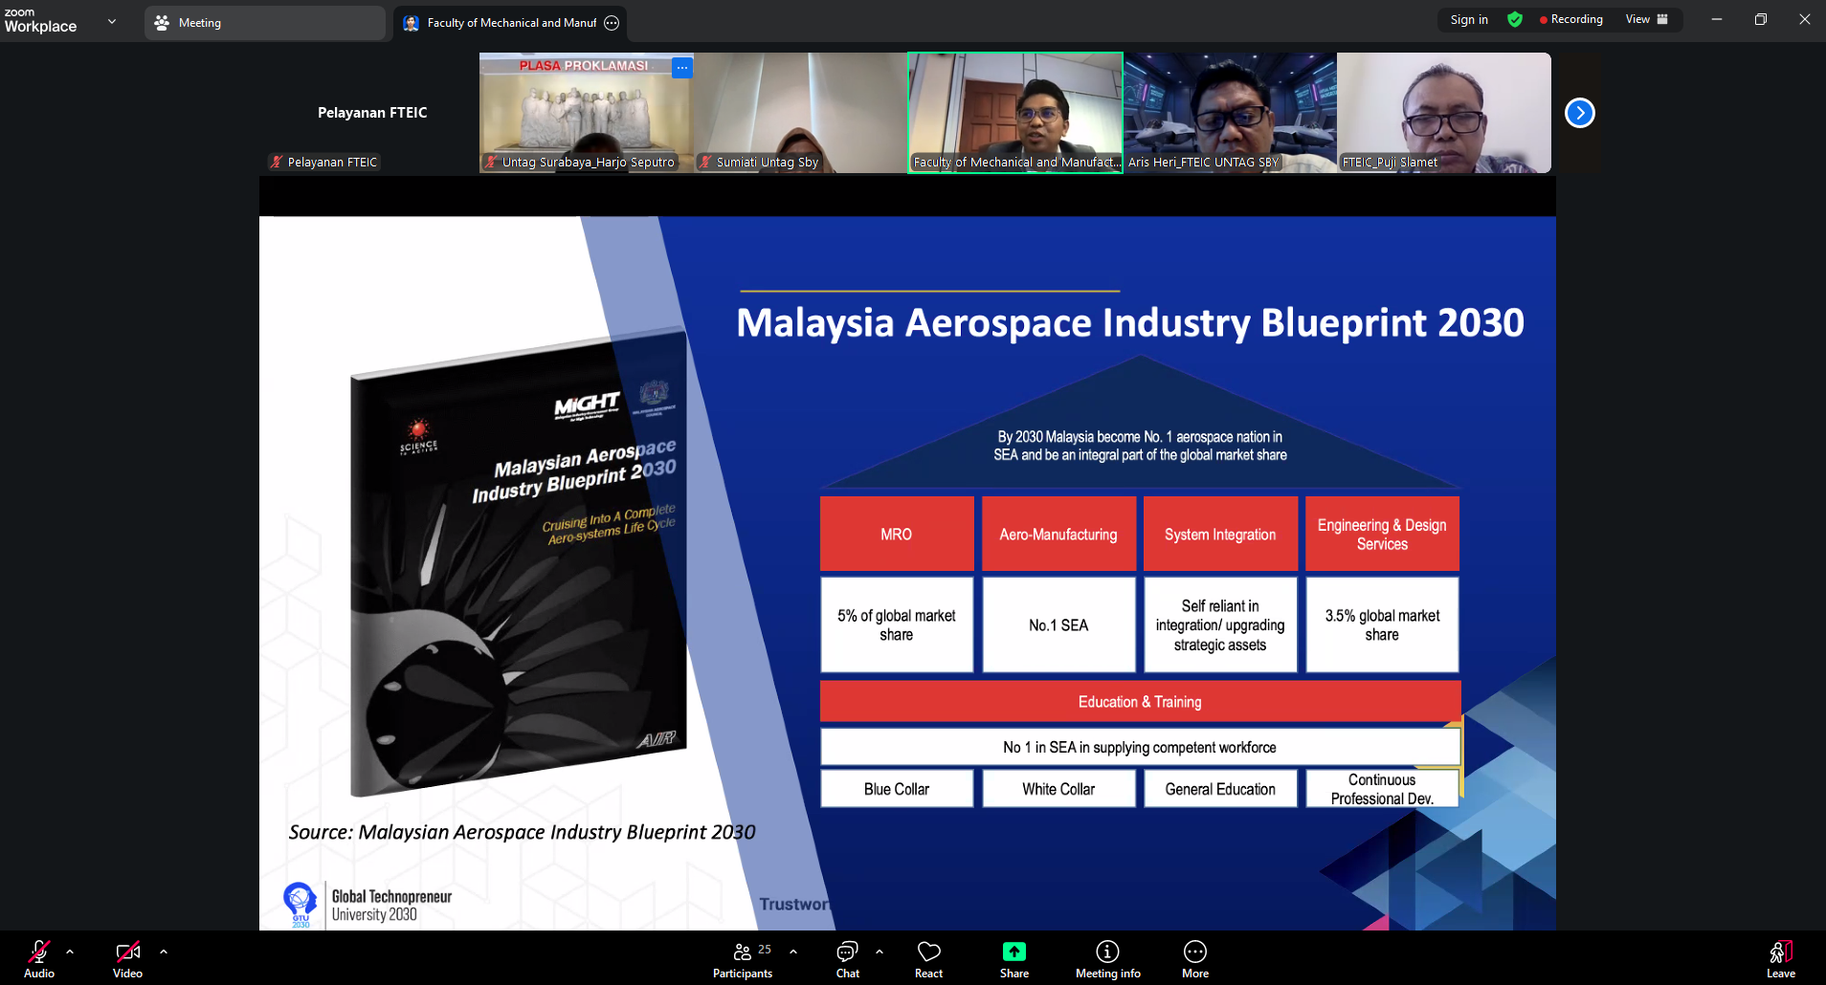The image size is (1826, 985).
Task: Show next page of participant videos
Action: point(1579,113)
